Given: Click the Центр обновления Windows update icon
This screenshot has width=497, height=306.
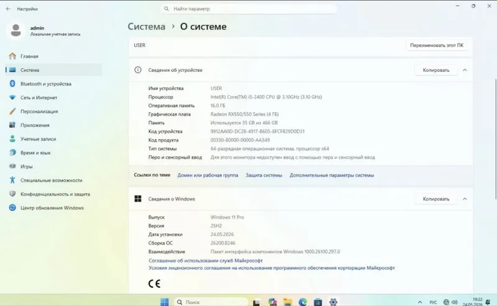Looking at the screenshot, I should (x=12, y=207).
